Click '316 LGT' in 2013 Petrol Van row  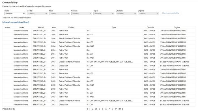coord(90,93)
